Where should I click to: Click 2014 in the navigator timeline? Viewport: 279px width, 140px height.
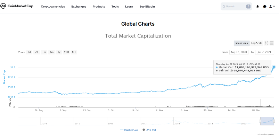44,123
